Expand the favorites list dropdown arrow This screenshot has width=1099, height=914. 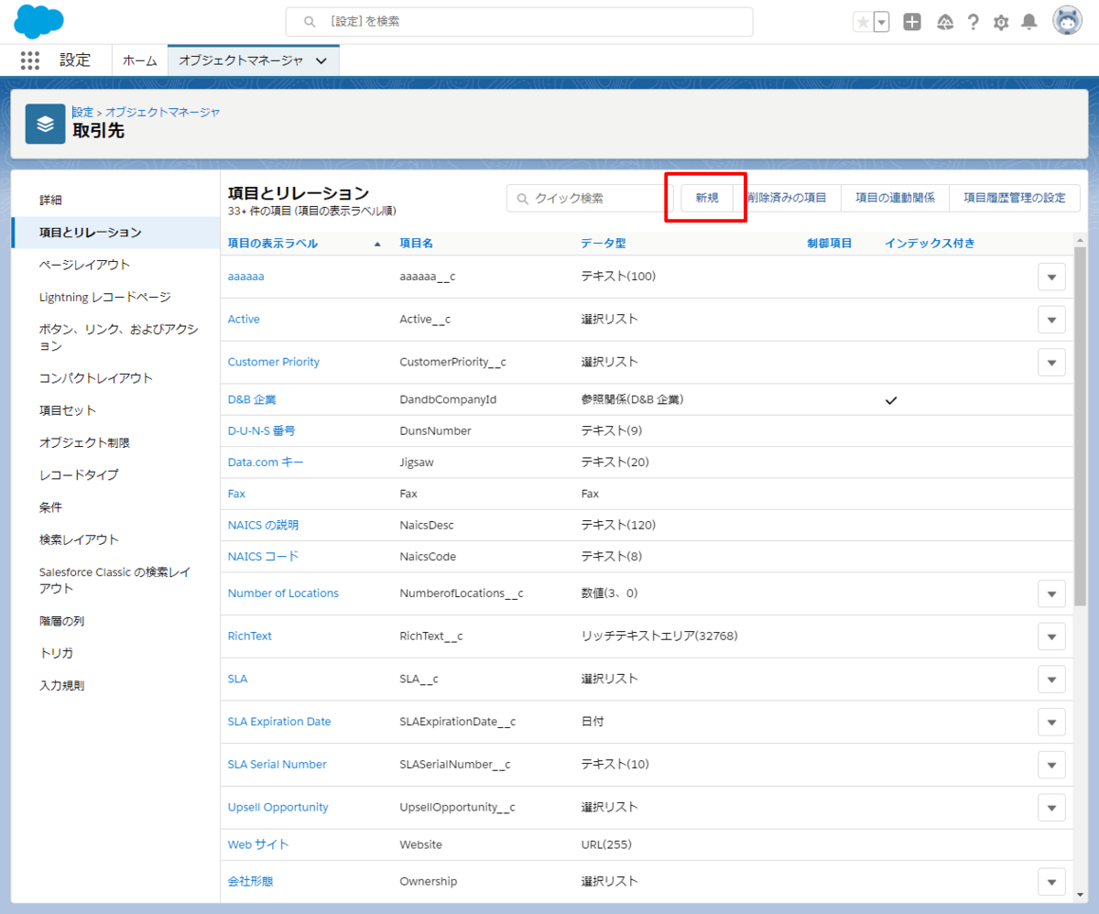[x=881, y=22]
